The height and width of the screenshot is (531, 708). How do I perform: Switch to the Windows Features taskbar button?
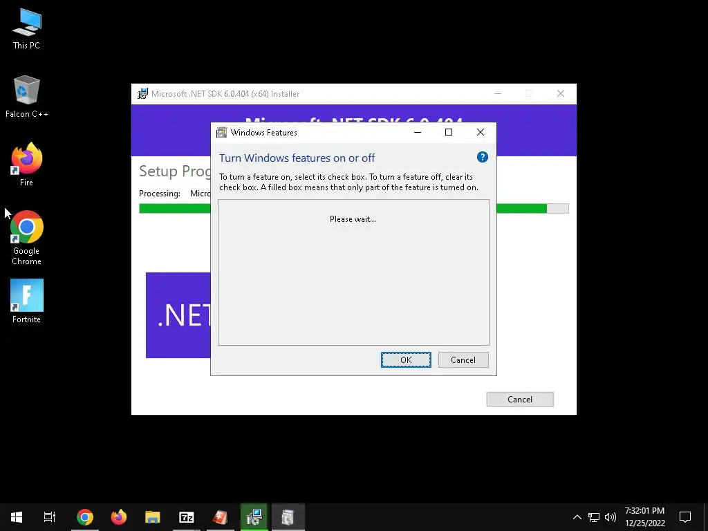(x=288, y=517)
